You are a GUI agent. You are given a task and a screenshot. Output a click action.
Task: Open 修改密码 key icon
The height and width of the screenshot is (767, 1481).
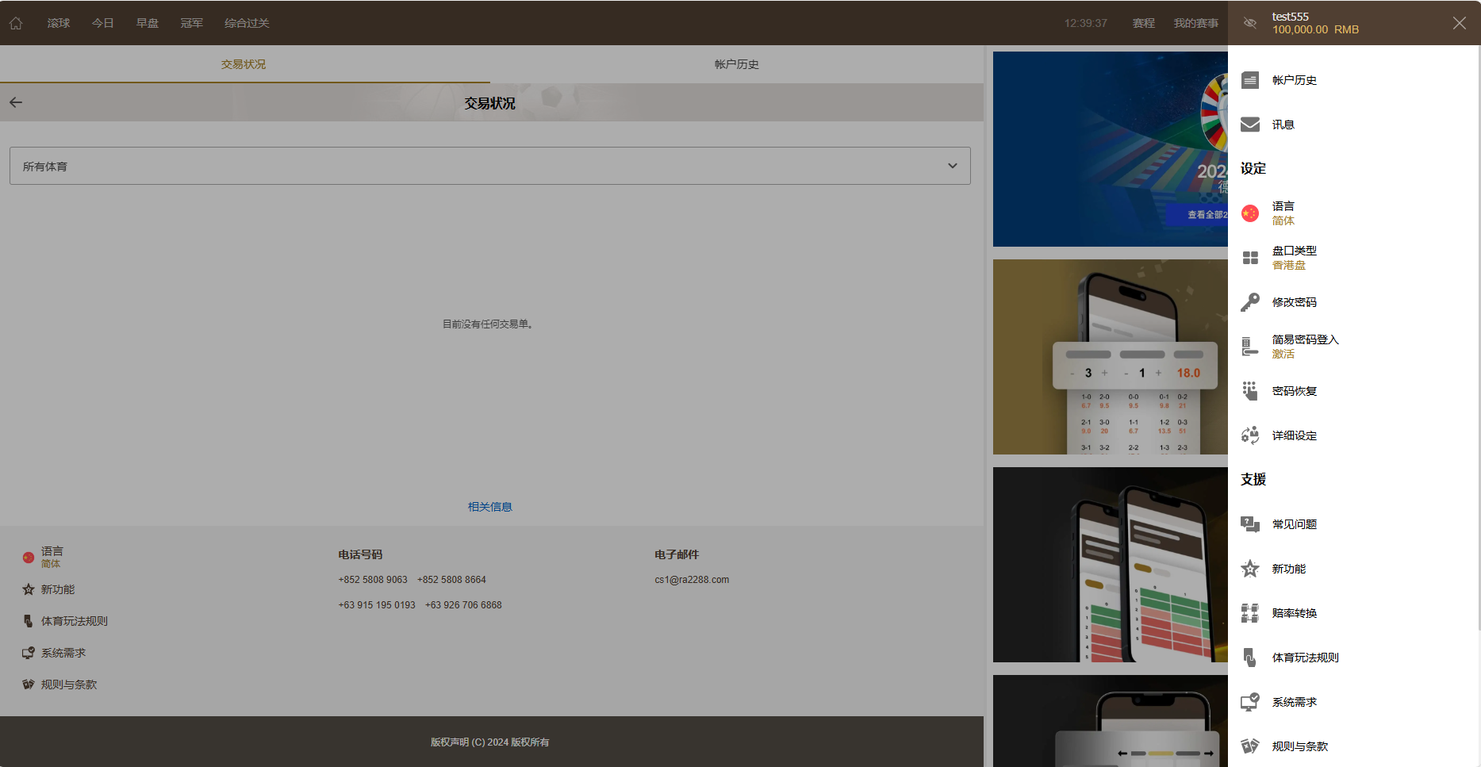click(x=1250, y=302)
